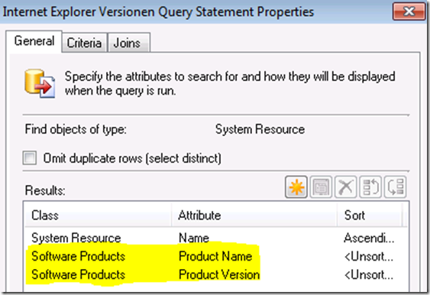Click the Ascending sort value
The width and height of the screenshot is (430, 295).
(369, 238)
